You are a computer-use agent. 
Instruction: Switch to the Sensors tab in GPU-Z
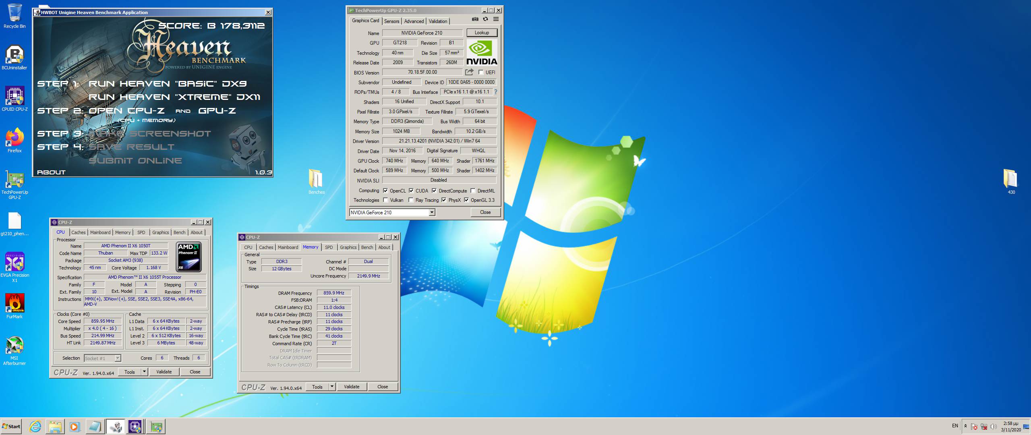[x=391, y=21]
